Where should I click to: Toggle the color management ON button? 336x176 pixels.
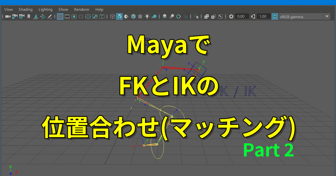274,16
